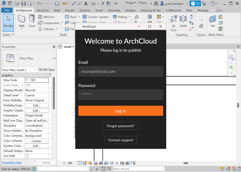The image size is (241, 172).
Task: Click the Set work plane icon
Action: 213,21
